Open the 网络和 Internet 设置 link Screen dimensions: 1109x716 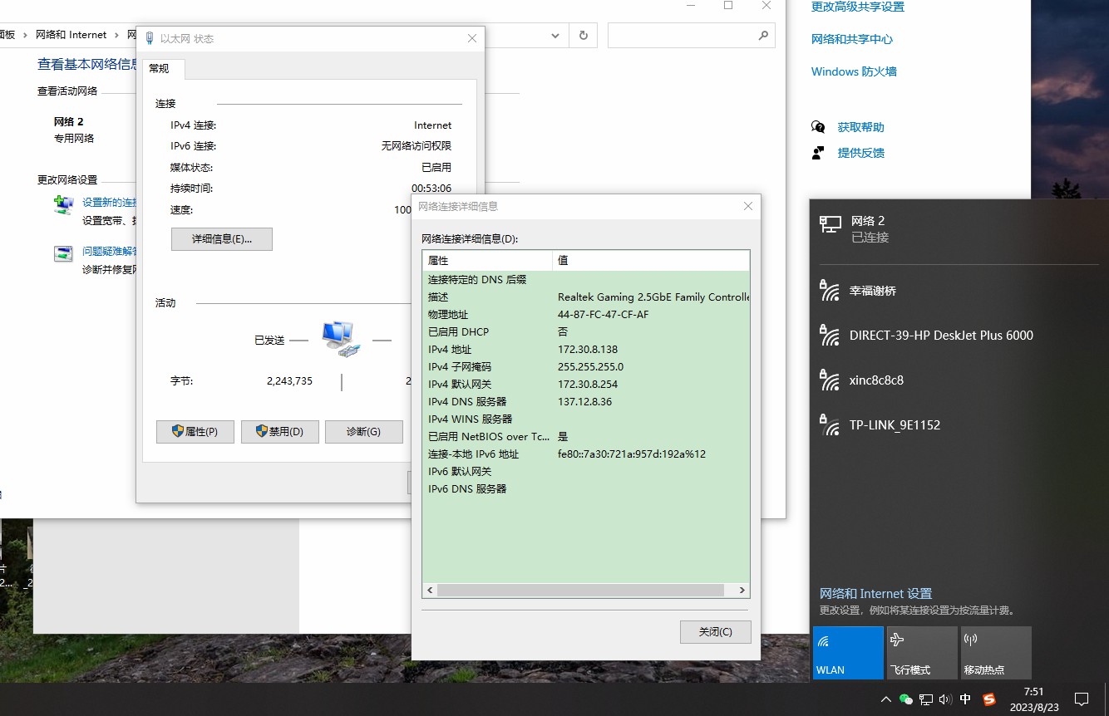pos(875,594)
